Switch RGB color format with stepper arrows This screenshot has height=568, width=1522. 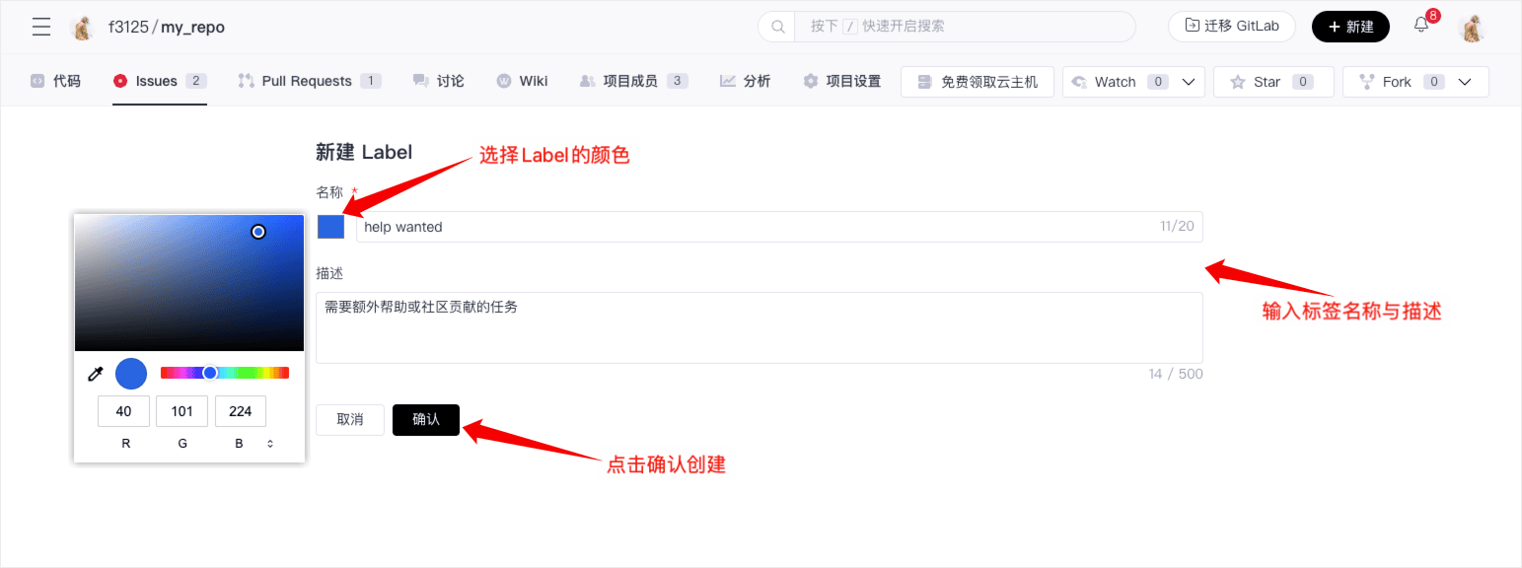pos(270,444)
